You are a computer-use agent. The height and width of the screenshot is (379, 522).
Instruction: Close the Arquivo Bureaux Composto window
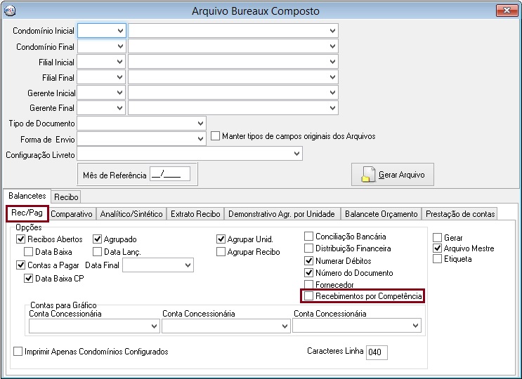click(x=506, y=11)
